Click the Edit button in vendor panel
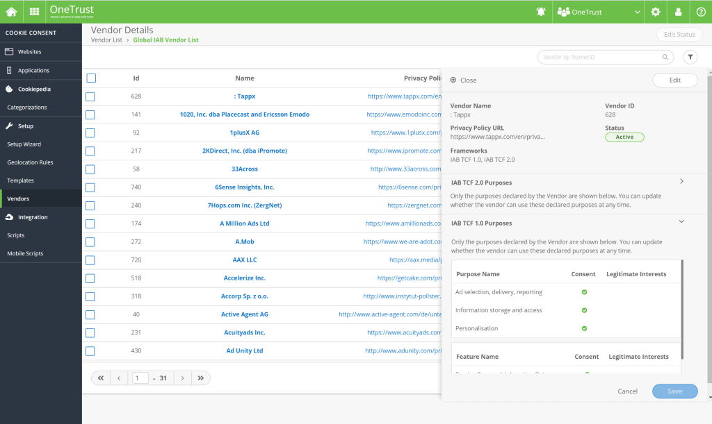 674,80
